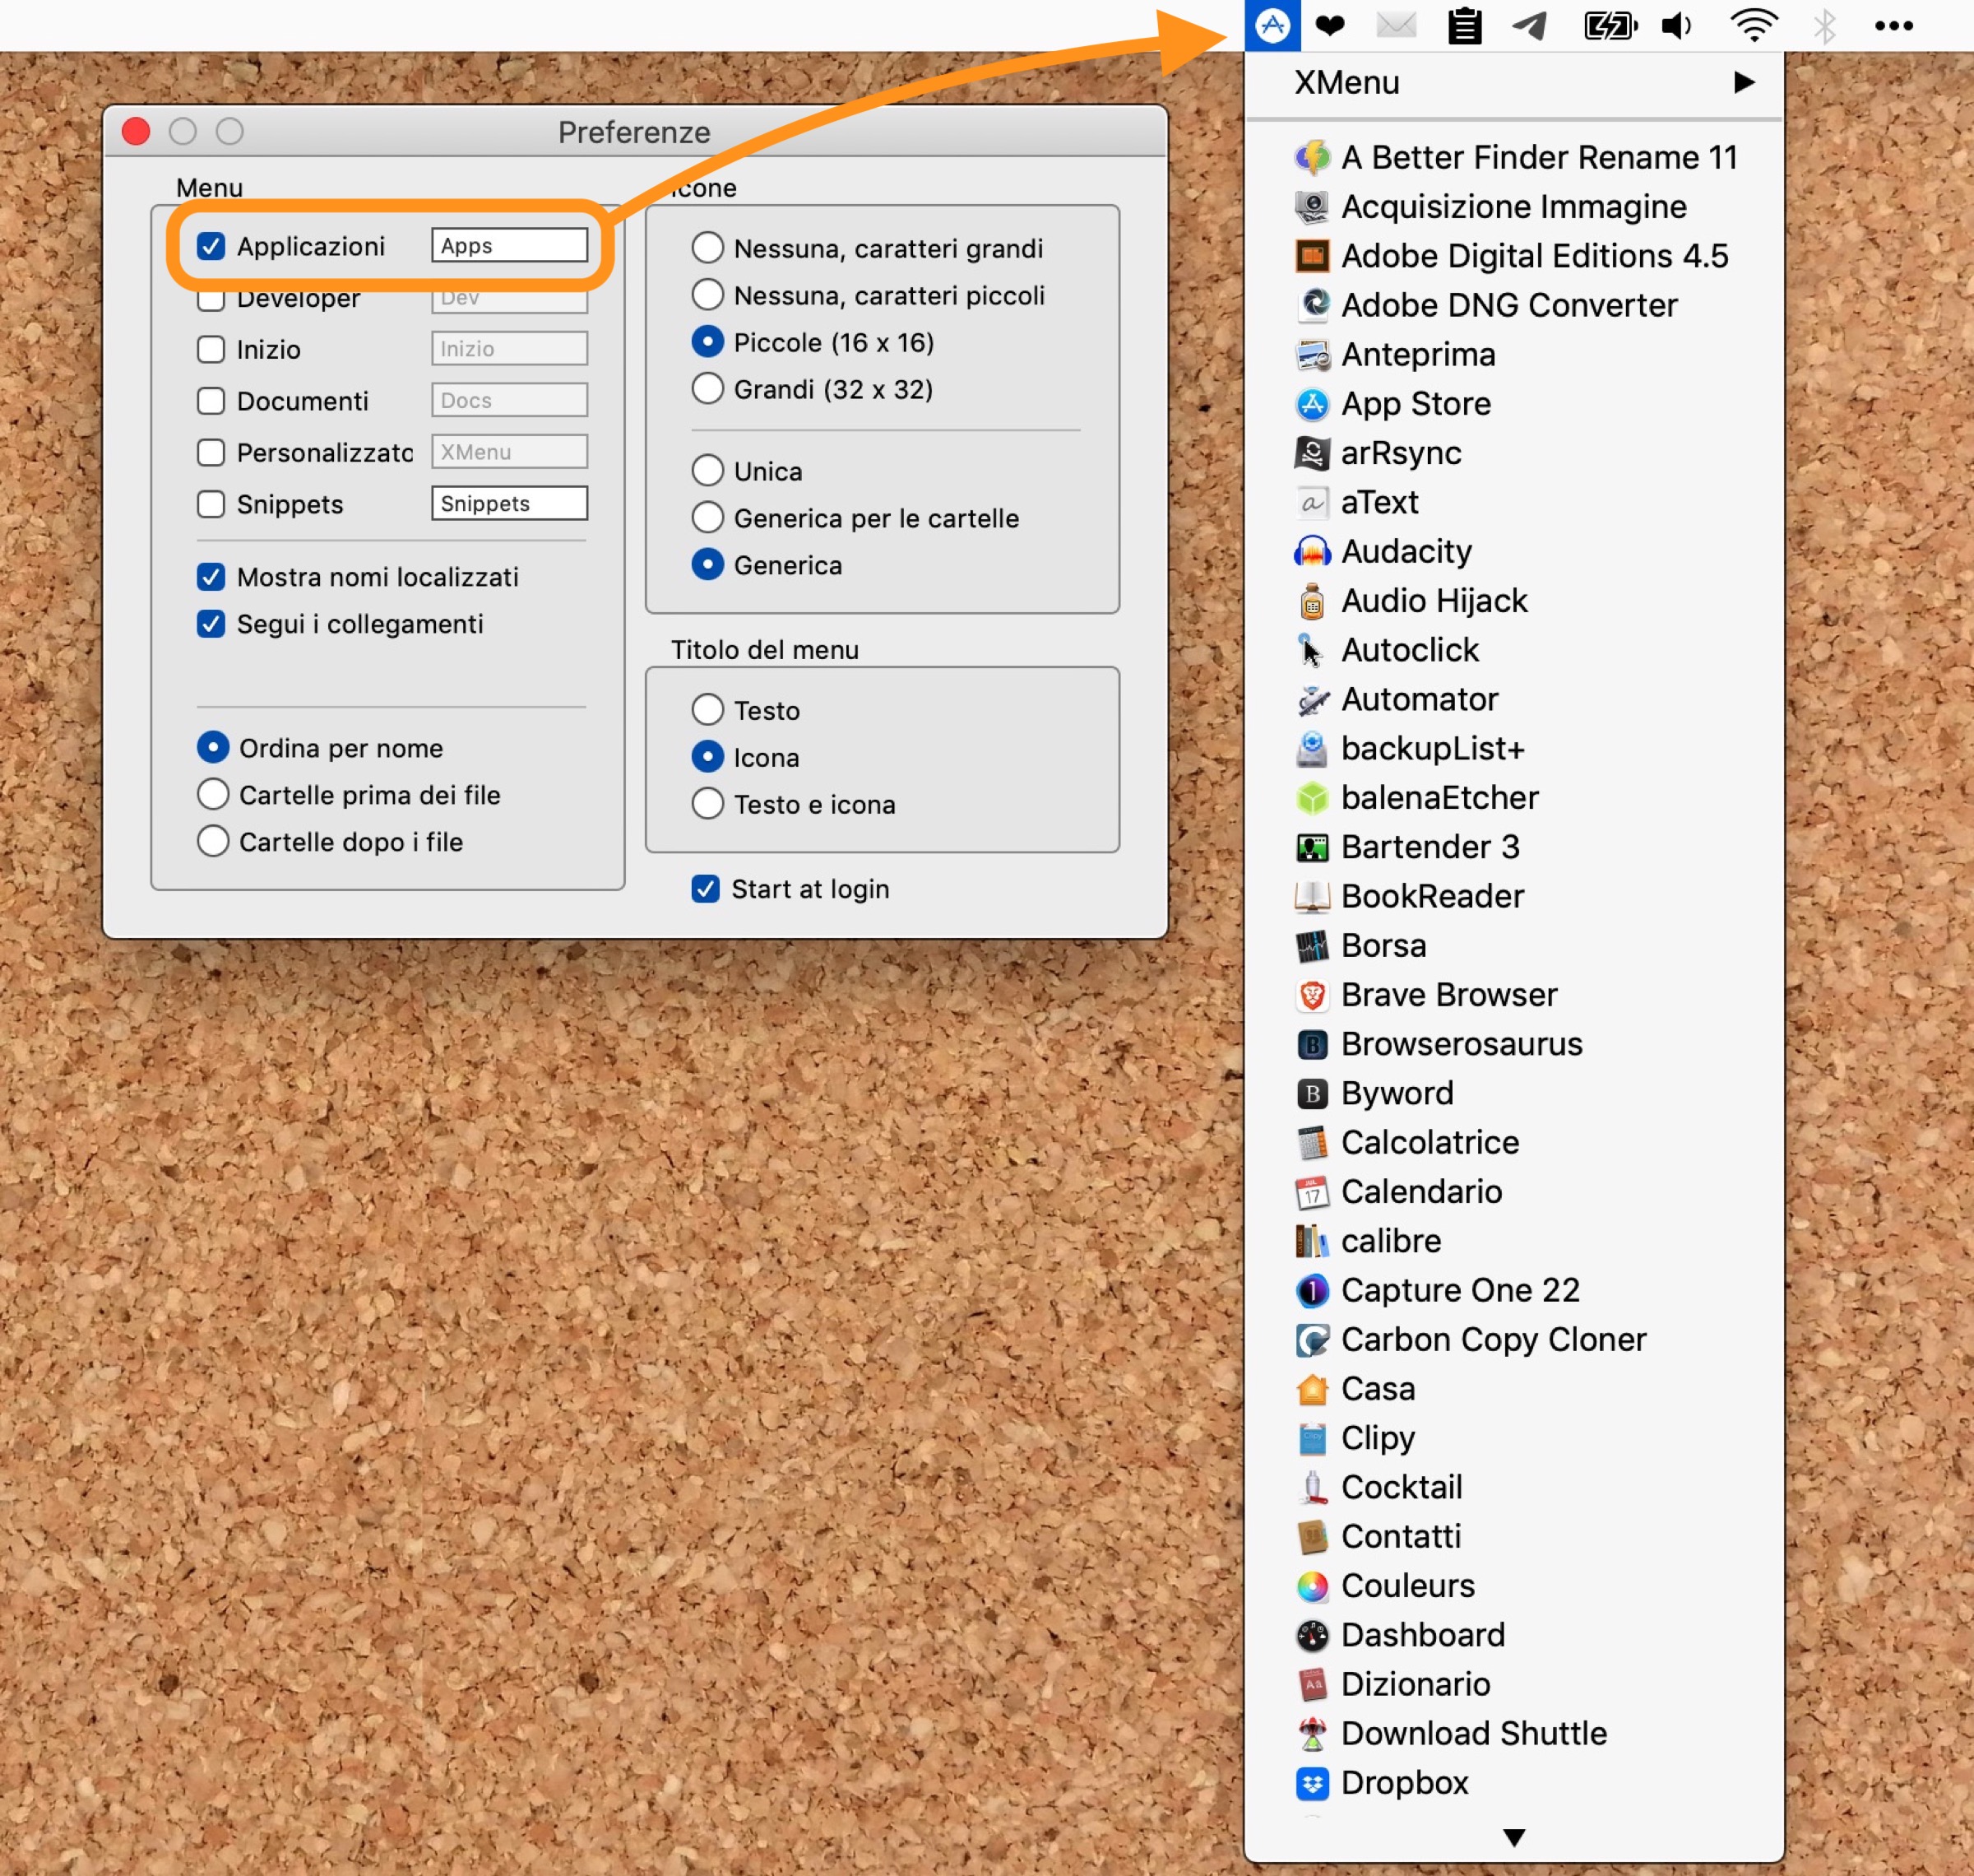Viewport: 1974px width, 1876px height.
Task: Launch Audacity from the apps menu
Action: 1406,551
